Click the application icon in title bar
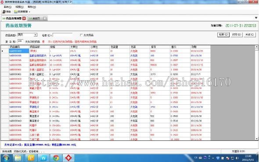This screenshot has width=259, height=162. click(2, 2)
